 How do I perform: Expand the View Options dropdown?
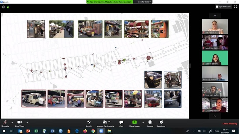click(x=144, y=2)
